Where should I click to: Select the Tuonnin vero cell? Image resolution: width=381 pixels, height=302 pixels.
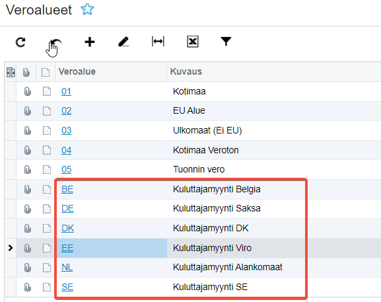274,169
